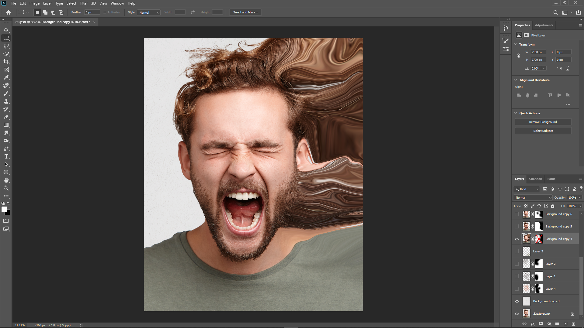
Task: Switch to the Adjustments tab
Action: click(544, 25)
